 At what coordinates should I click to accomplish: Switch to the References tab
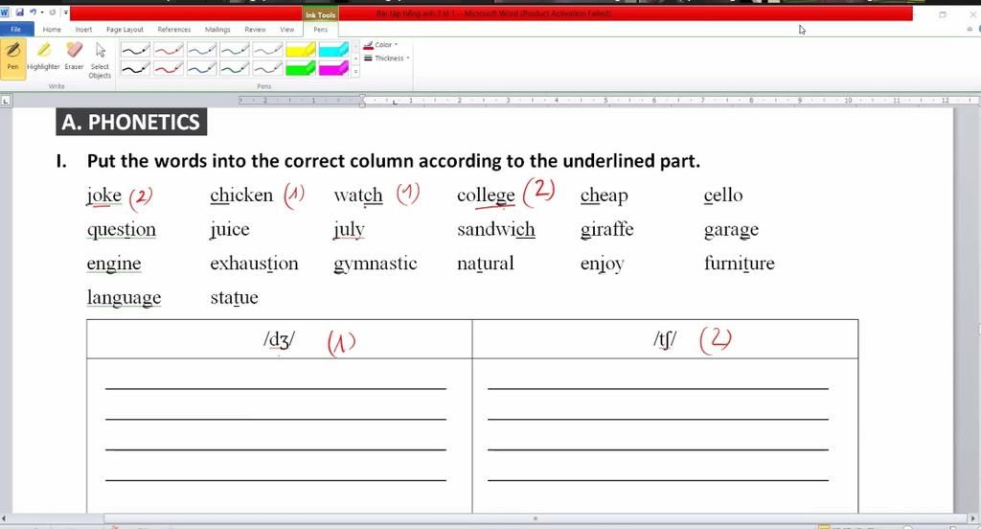[174, 30]
